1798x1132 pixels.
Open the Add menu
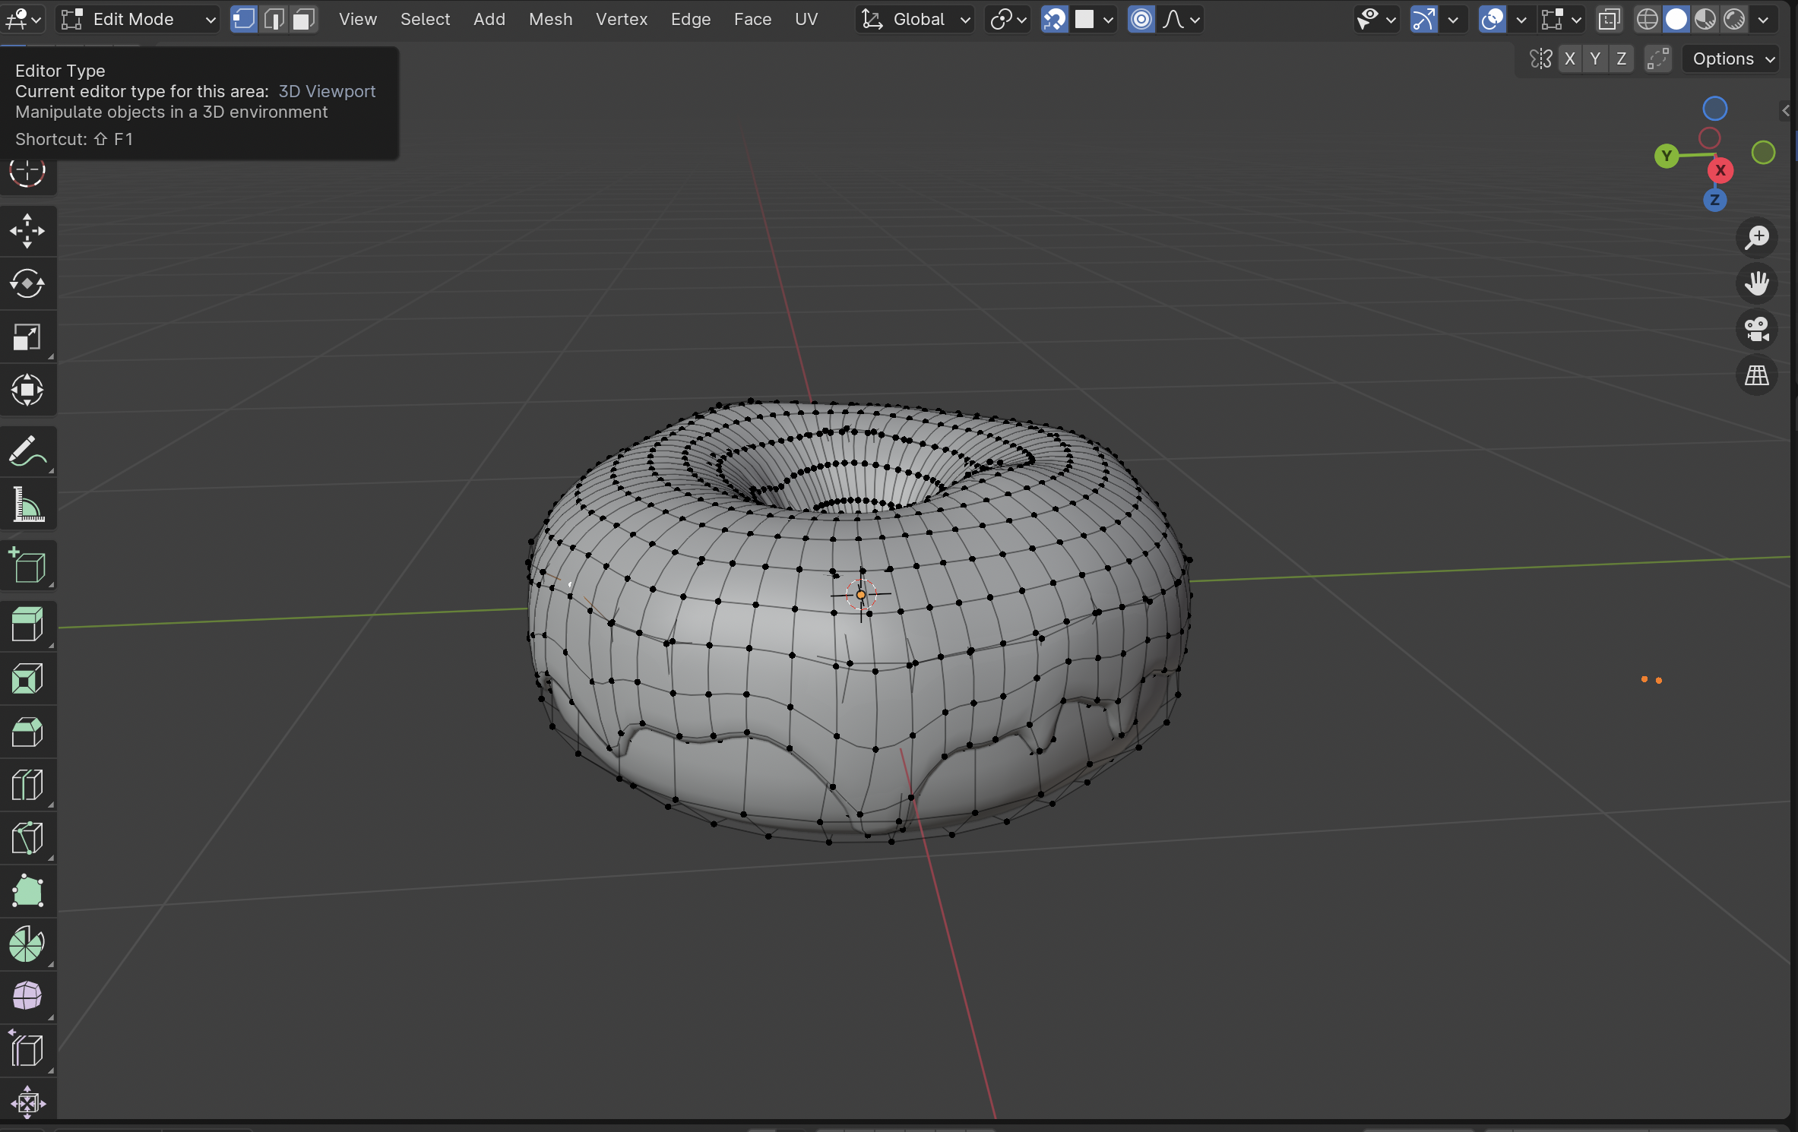click(x=489, y=19)
